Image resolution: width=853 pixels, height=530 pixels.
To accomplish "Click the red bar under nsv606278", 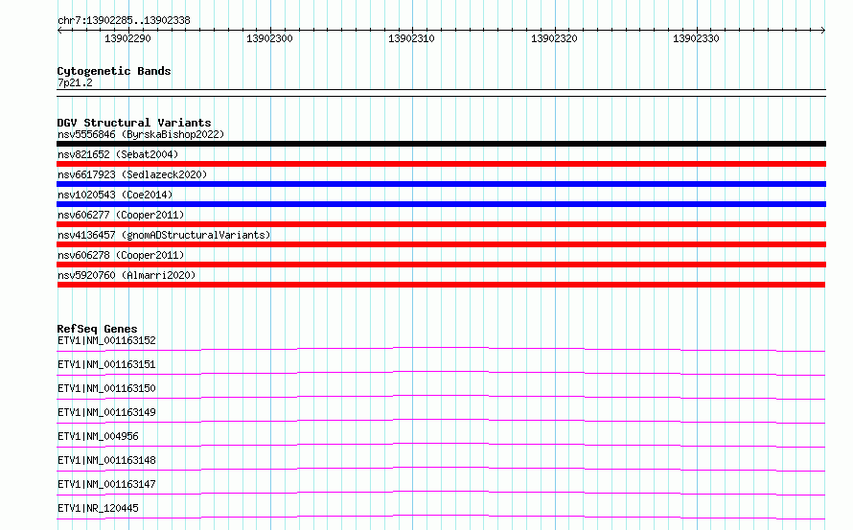I will click(x=441, y=265).
